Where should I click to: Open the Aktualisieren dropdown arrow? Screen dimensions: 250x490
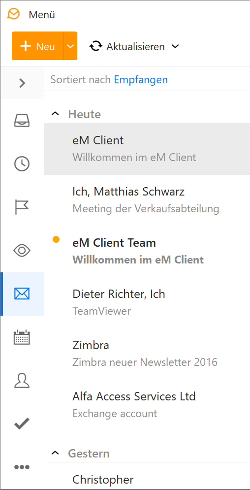176,46
